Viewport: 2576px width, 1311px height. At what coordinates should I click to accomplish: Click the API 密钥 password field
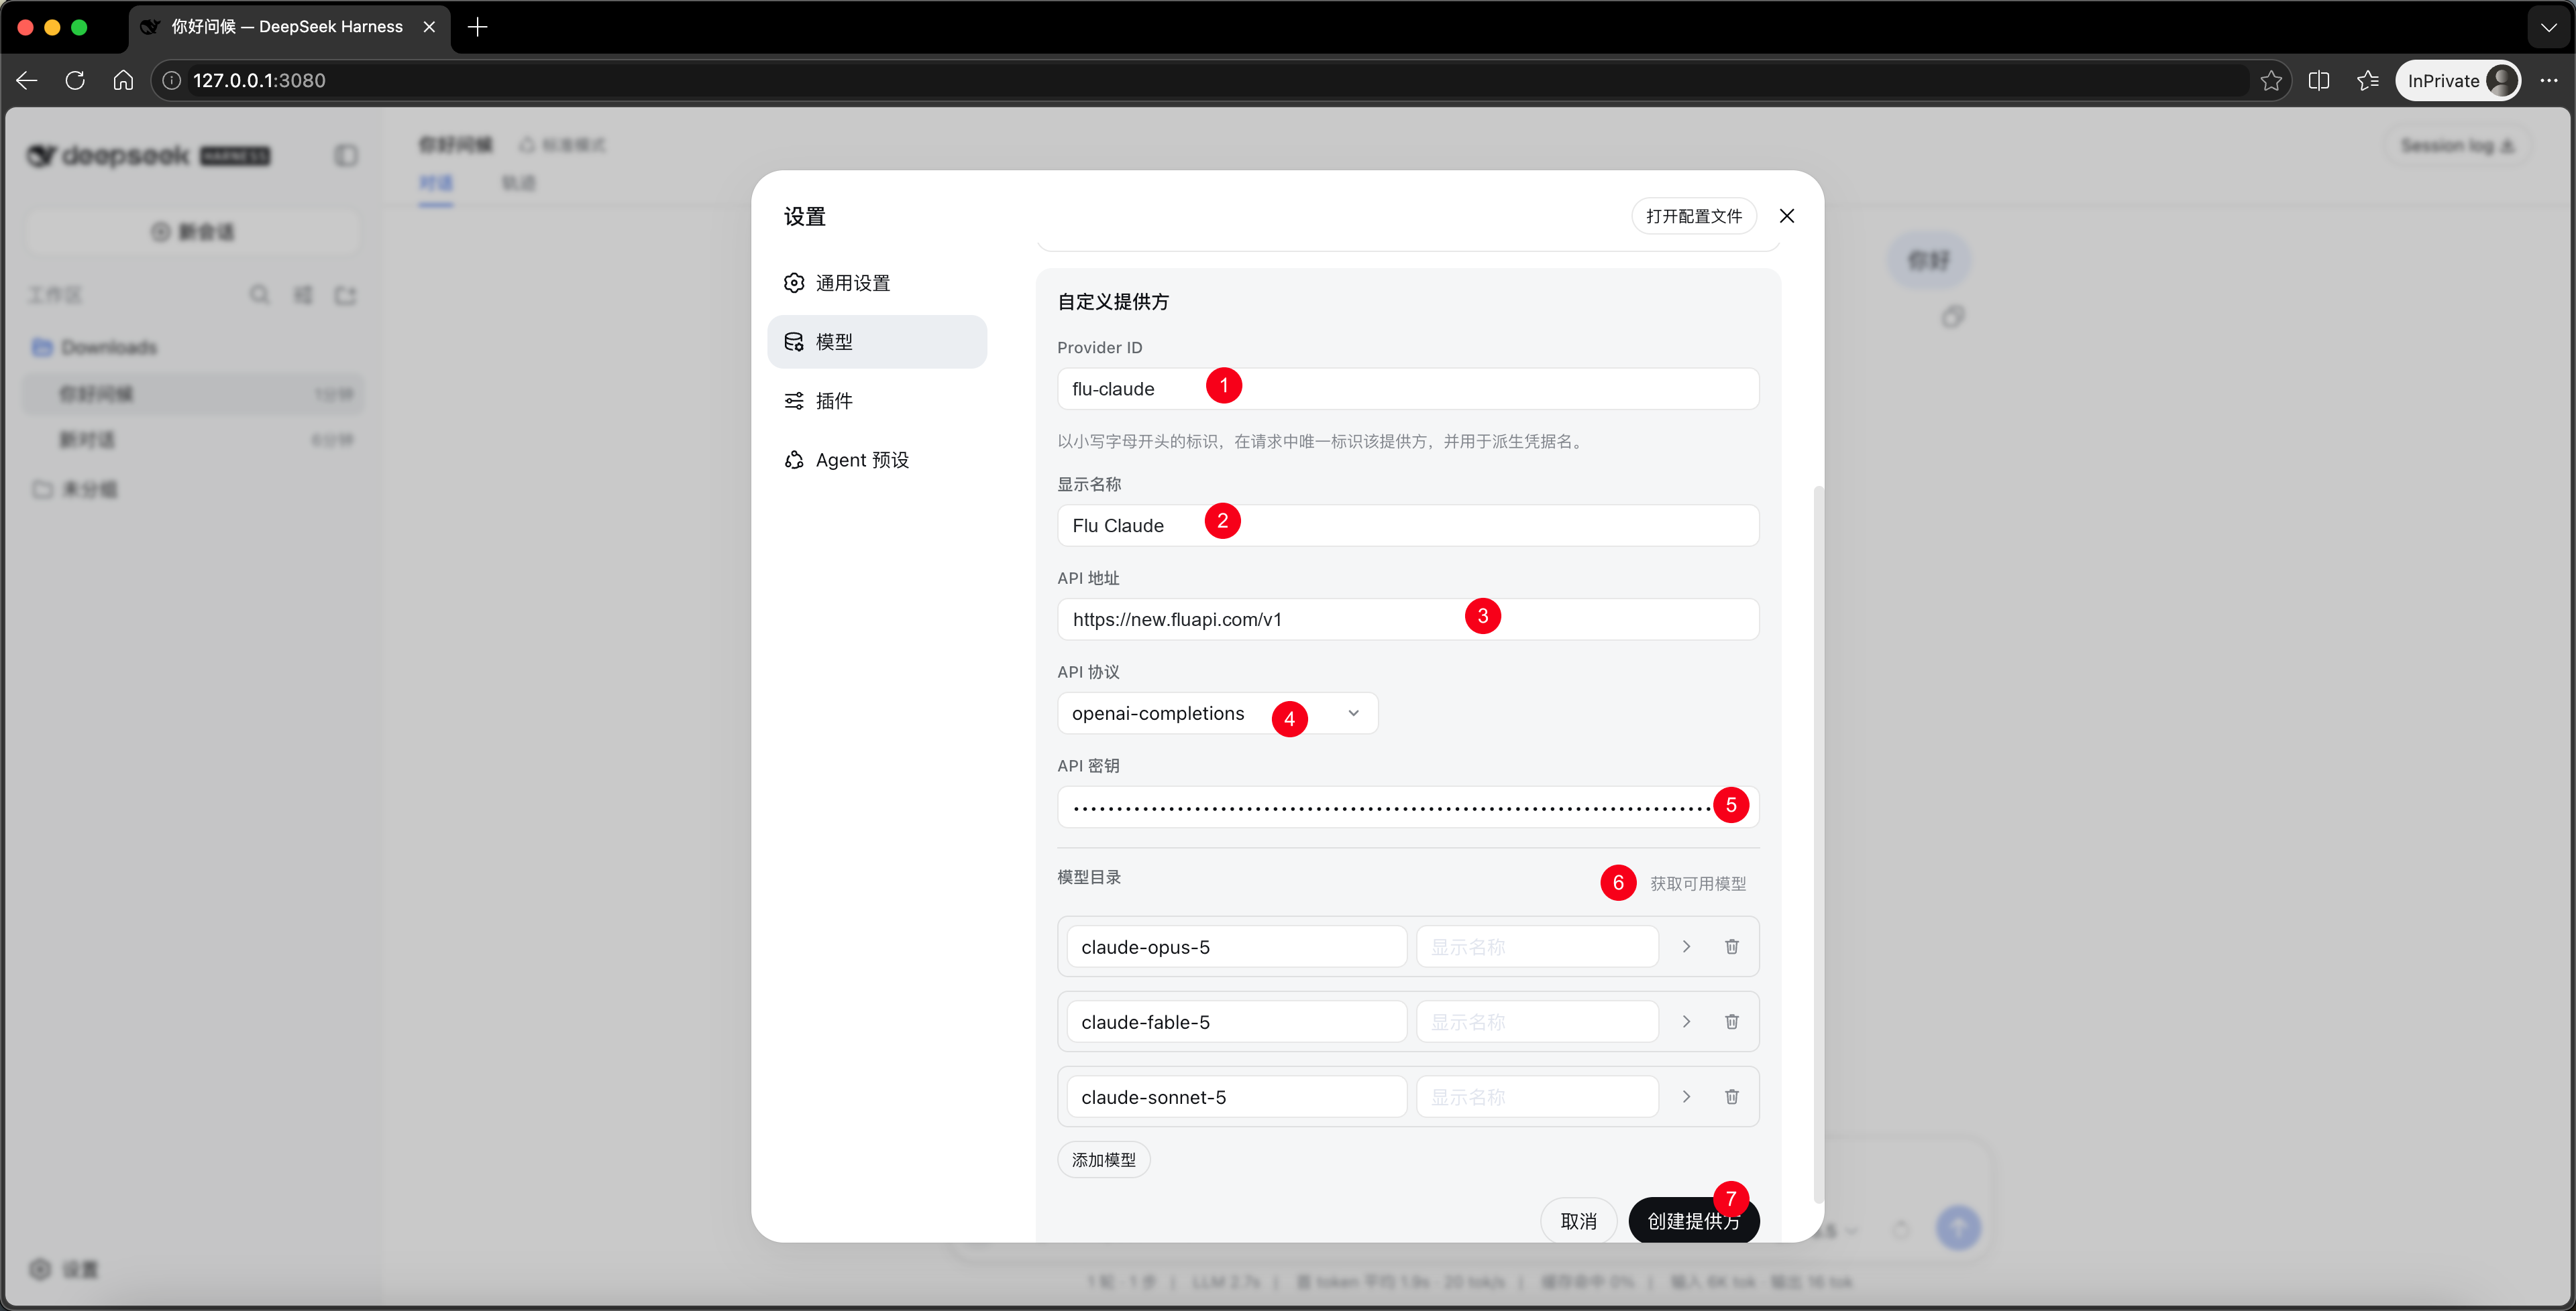(1408, 806)
